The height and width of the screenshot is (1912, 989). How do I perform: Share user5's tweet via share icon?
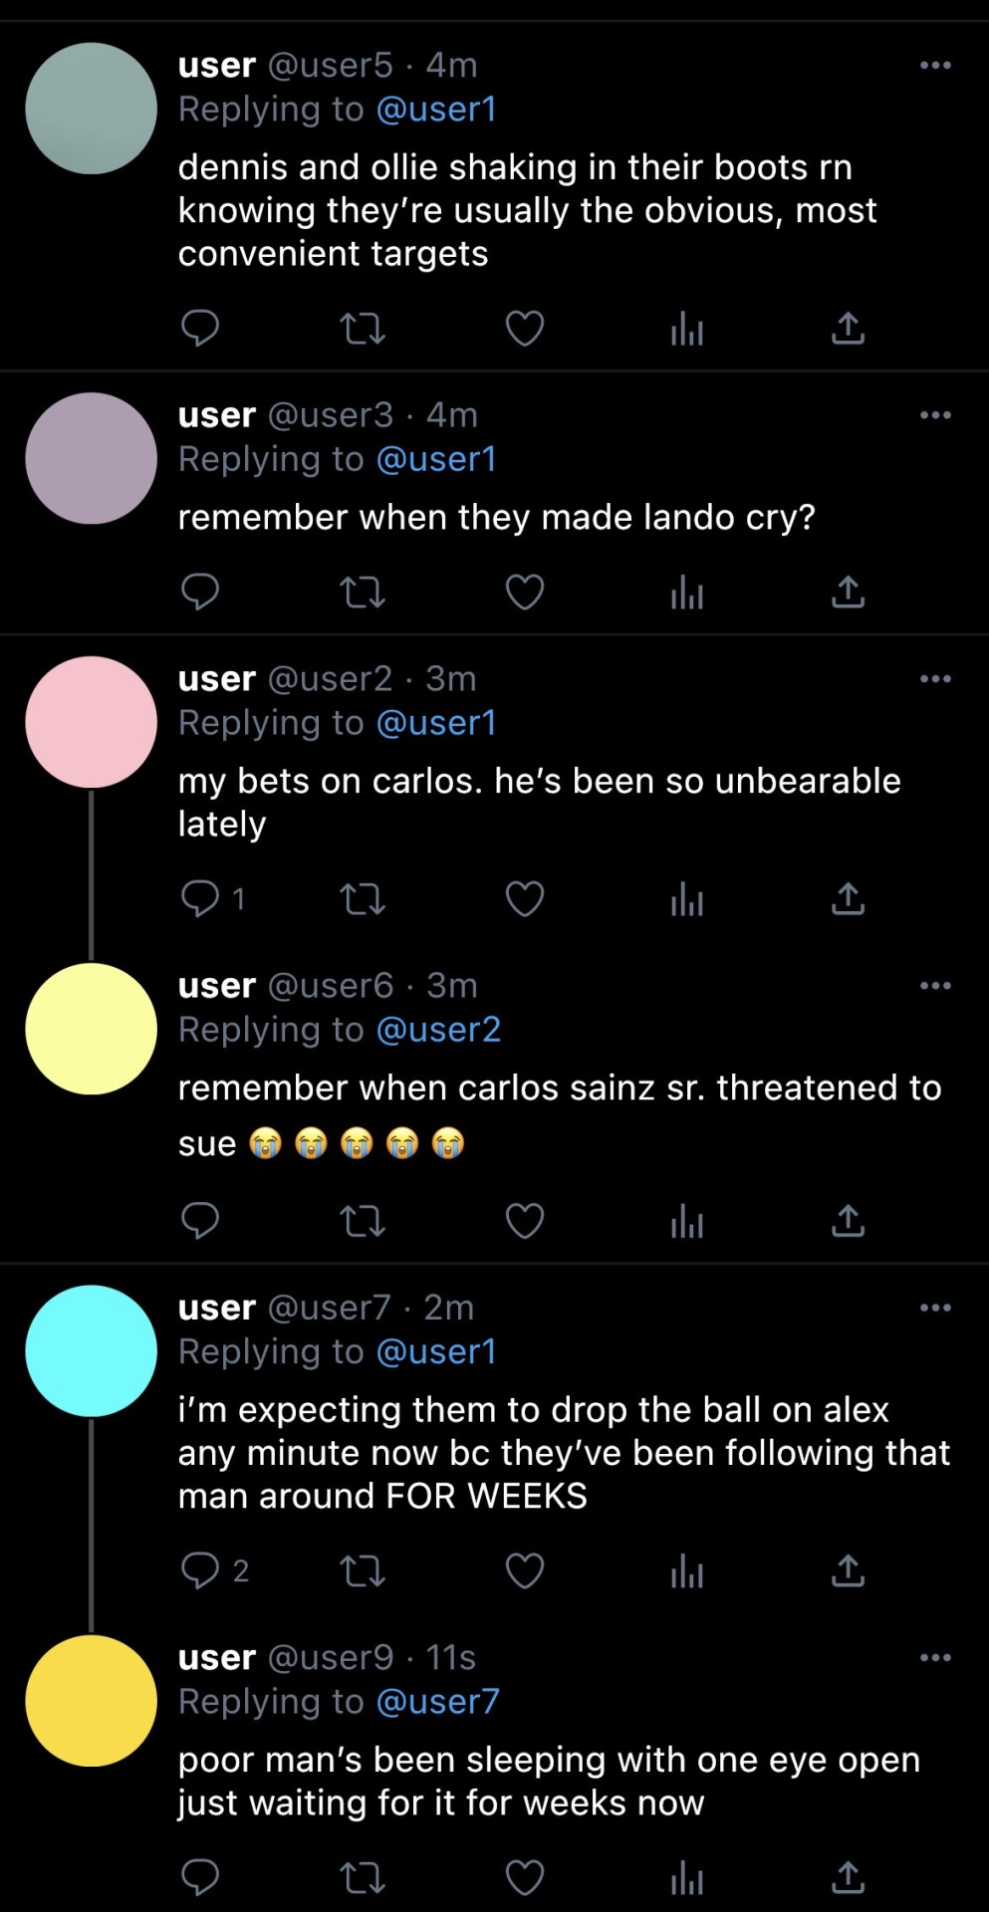coord(848,328)
